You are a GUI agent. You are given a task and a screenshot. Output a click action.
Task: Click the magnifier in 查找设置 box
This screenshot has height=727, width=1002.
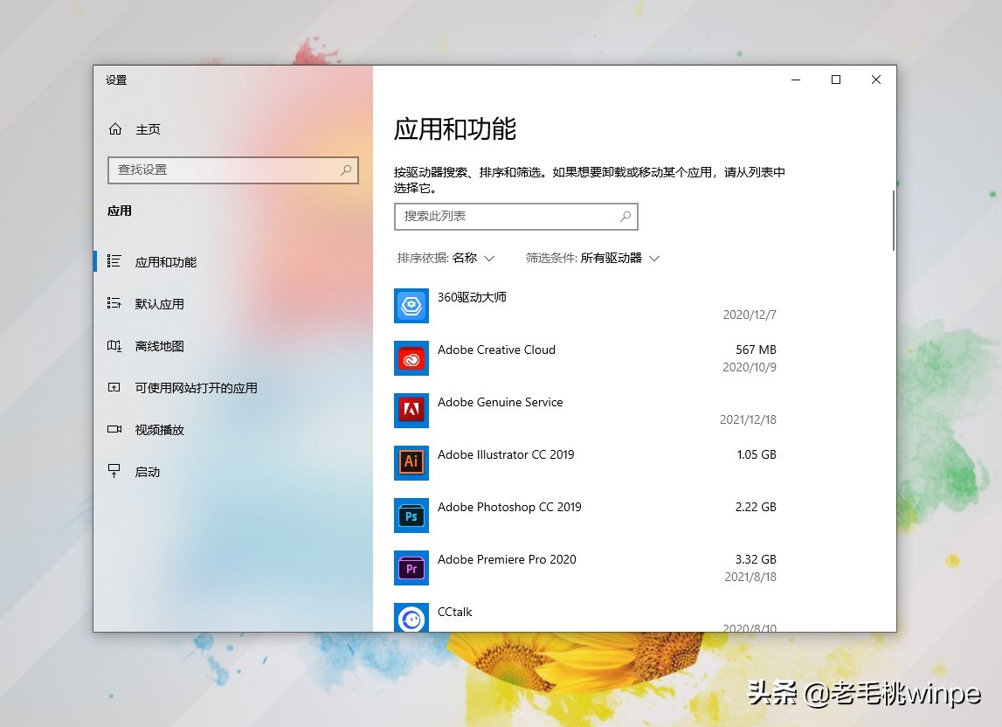(346, 170)
